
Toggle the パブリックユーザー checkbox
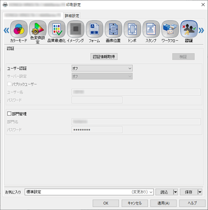[x=9, y=84]
